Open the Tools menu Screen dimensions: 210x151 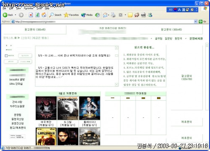(x=39, y=8)
